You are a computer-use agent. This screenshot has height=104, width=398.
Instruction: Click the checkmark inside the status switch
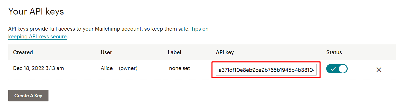click(333, 69)
